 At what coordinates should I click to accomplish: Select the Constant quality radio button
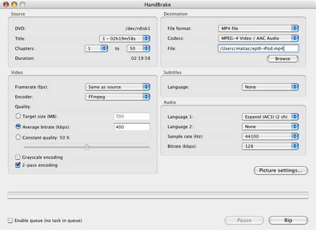[18, 137]
